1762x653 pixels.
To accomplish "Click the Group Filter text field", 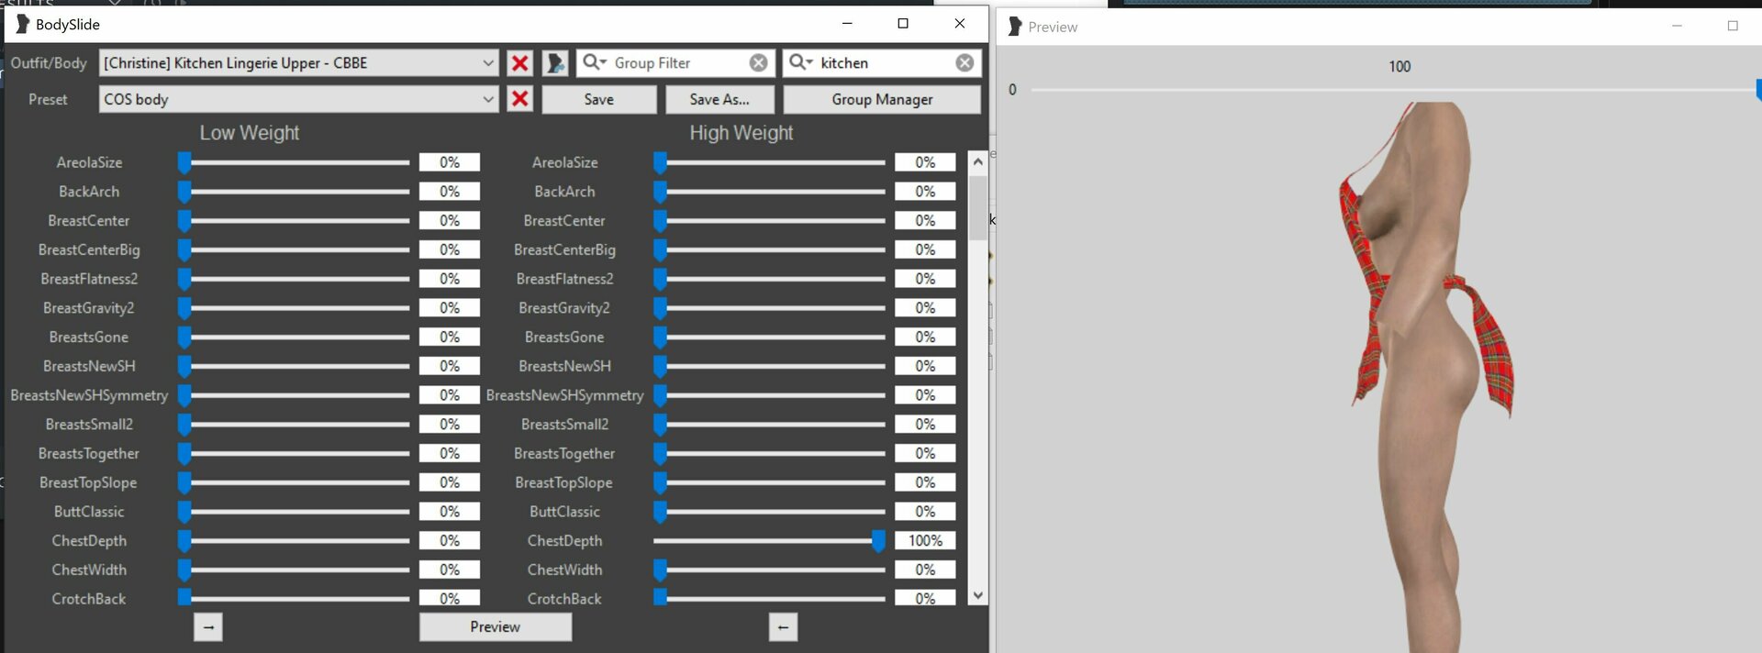I will point(677,62).
